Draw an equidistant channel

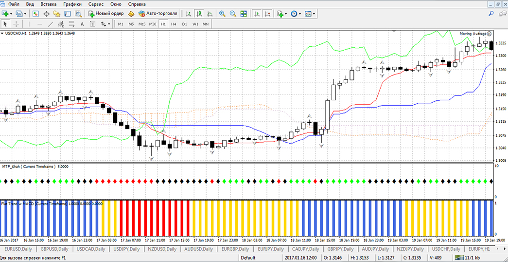point(61,24)
